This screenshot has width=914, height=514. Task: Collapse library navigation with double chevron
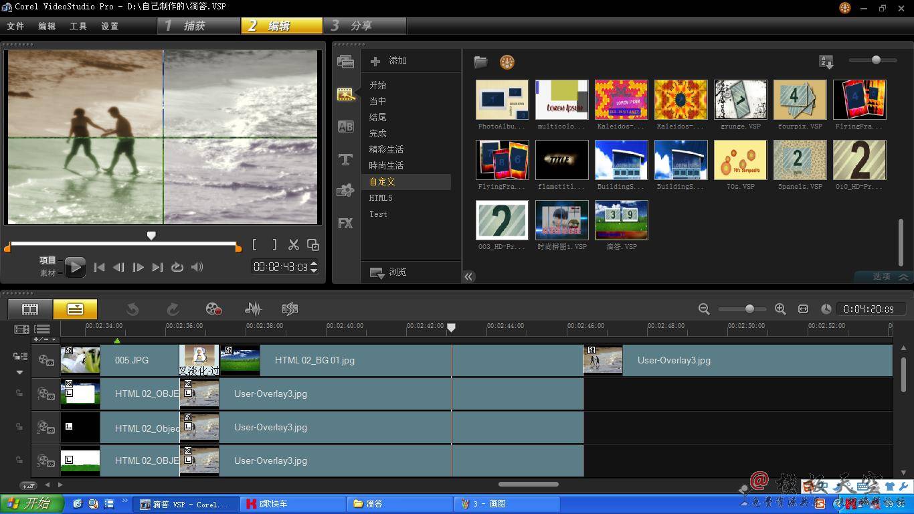[468, 276]
